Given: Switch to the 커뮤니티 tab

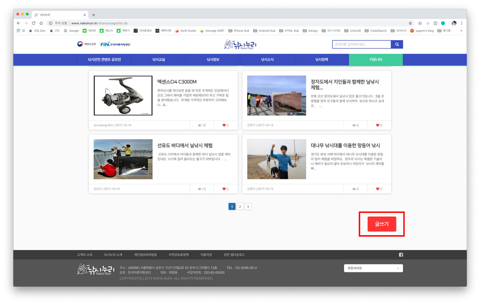Looking at the screenshot, I should 376,60.
